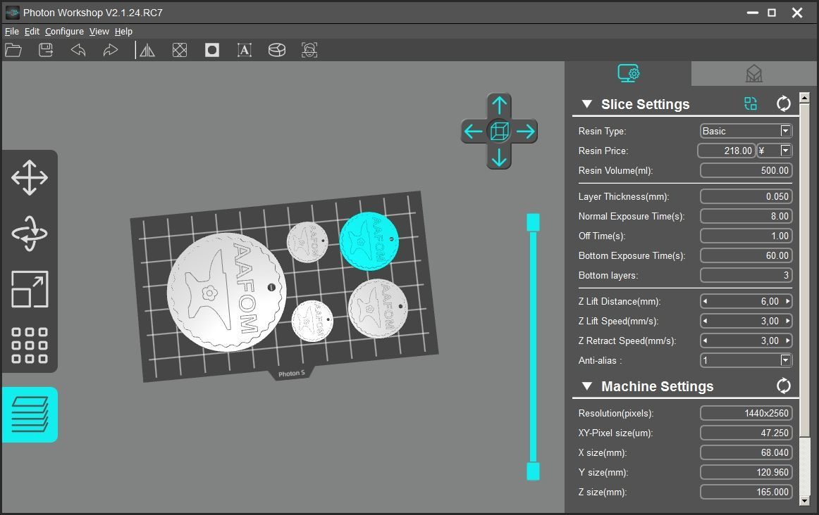Click the save disk icon

click(x=46, y=50)
